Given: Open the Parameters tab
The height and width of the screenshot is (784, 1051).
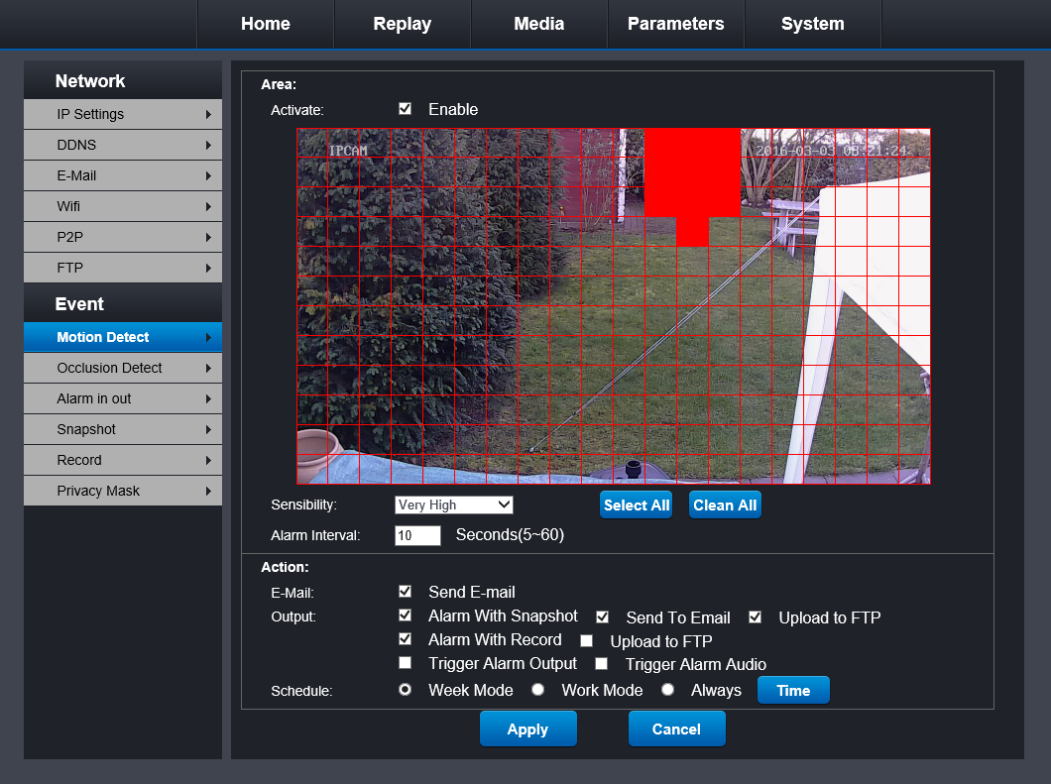Looking at the screenshot, I should (x=675, y=24).
